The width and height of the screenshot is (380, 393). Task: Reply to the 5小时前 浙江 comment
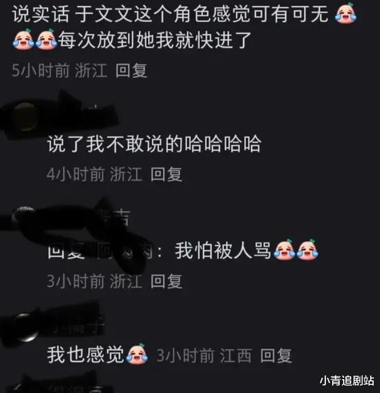click(x=131, y=70)
